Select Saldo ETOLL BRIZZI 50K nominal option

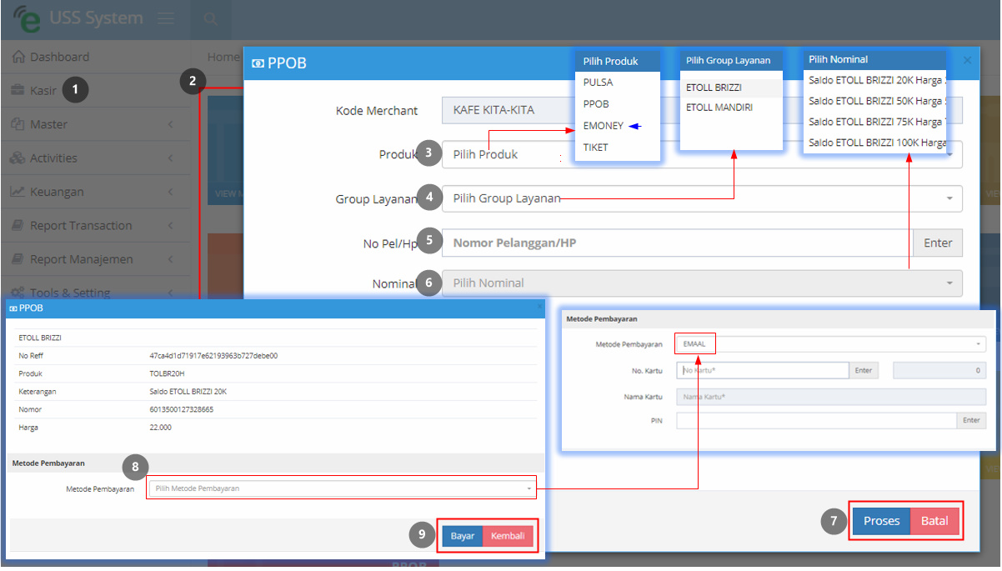875,101
